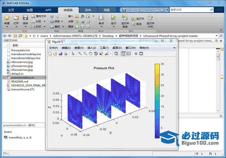
Task: Toggle the Hide Plot Tools button
Action: (136, 54)
